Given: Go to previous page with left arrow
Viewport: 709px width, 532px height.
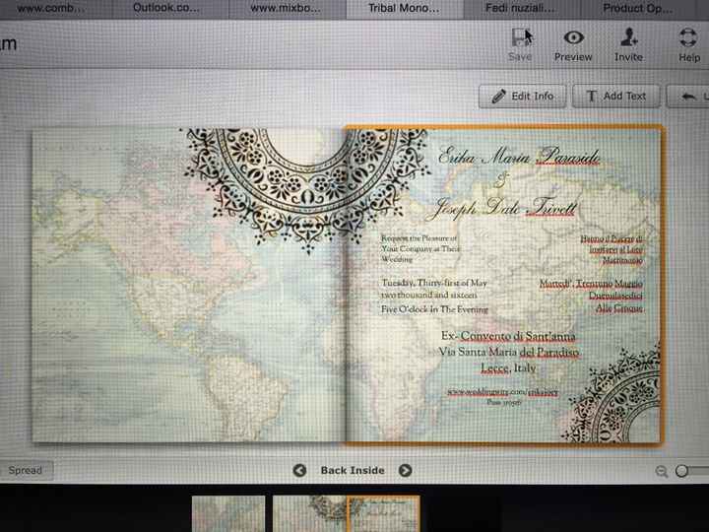Looking at the screenshot, I should pyautogui.click(x=299, y=471).
